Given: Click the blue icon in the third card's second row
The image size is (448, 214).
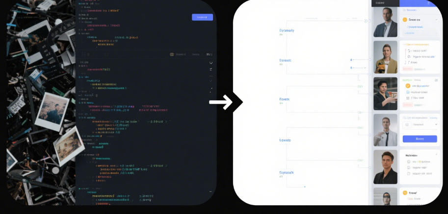Looking at the screenshot, I should [x=408, y=92].
